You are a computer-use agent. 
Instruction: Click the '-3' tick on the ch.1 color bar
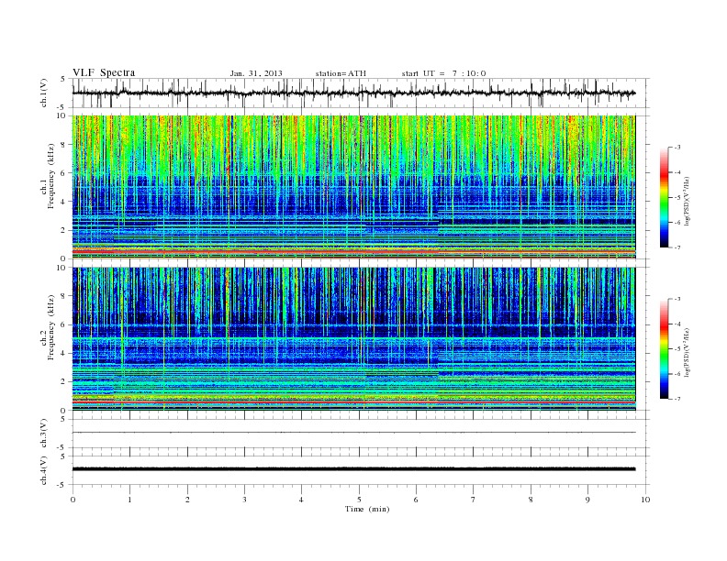677,148
